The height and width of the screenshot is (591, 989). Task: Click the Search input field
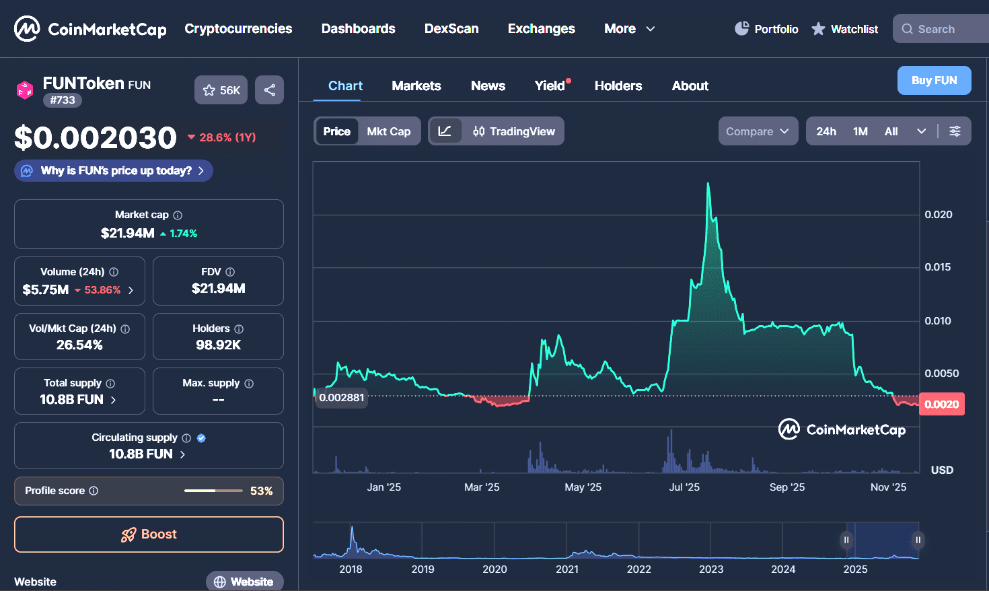[942, 29]
